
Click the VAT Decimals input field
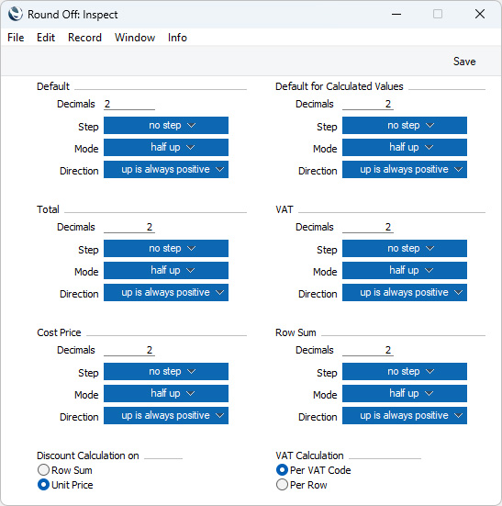point(368,227)
